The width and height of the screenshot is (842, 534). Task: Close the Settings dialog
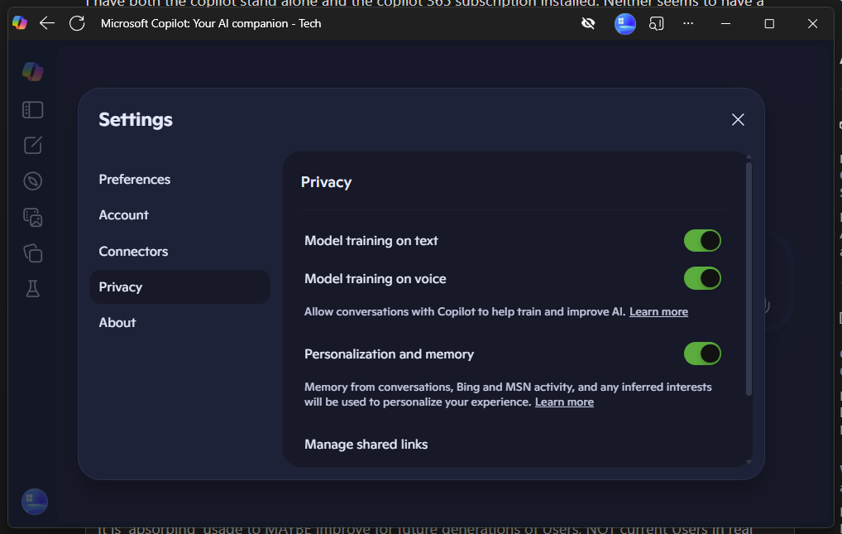738,119
